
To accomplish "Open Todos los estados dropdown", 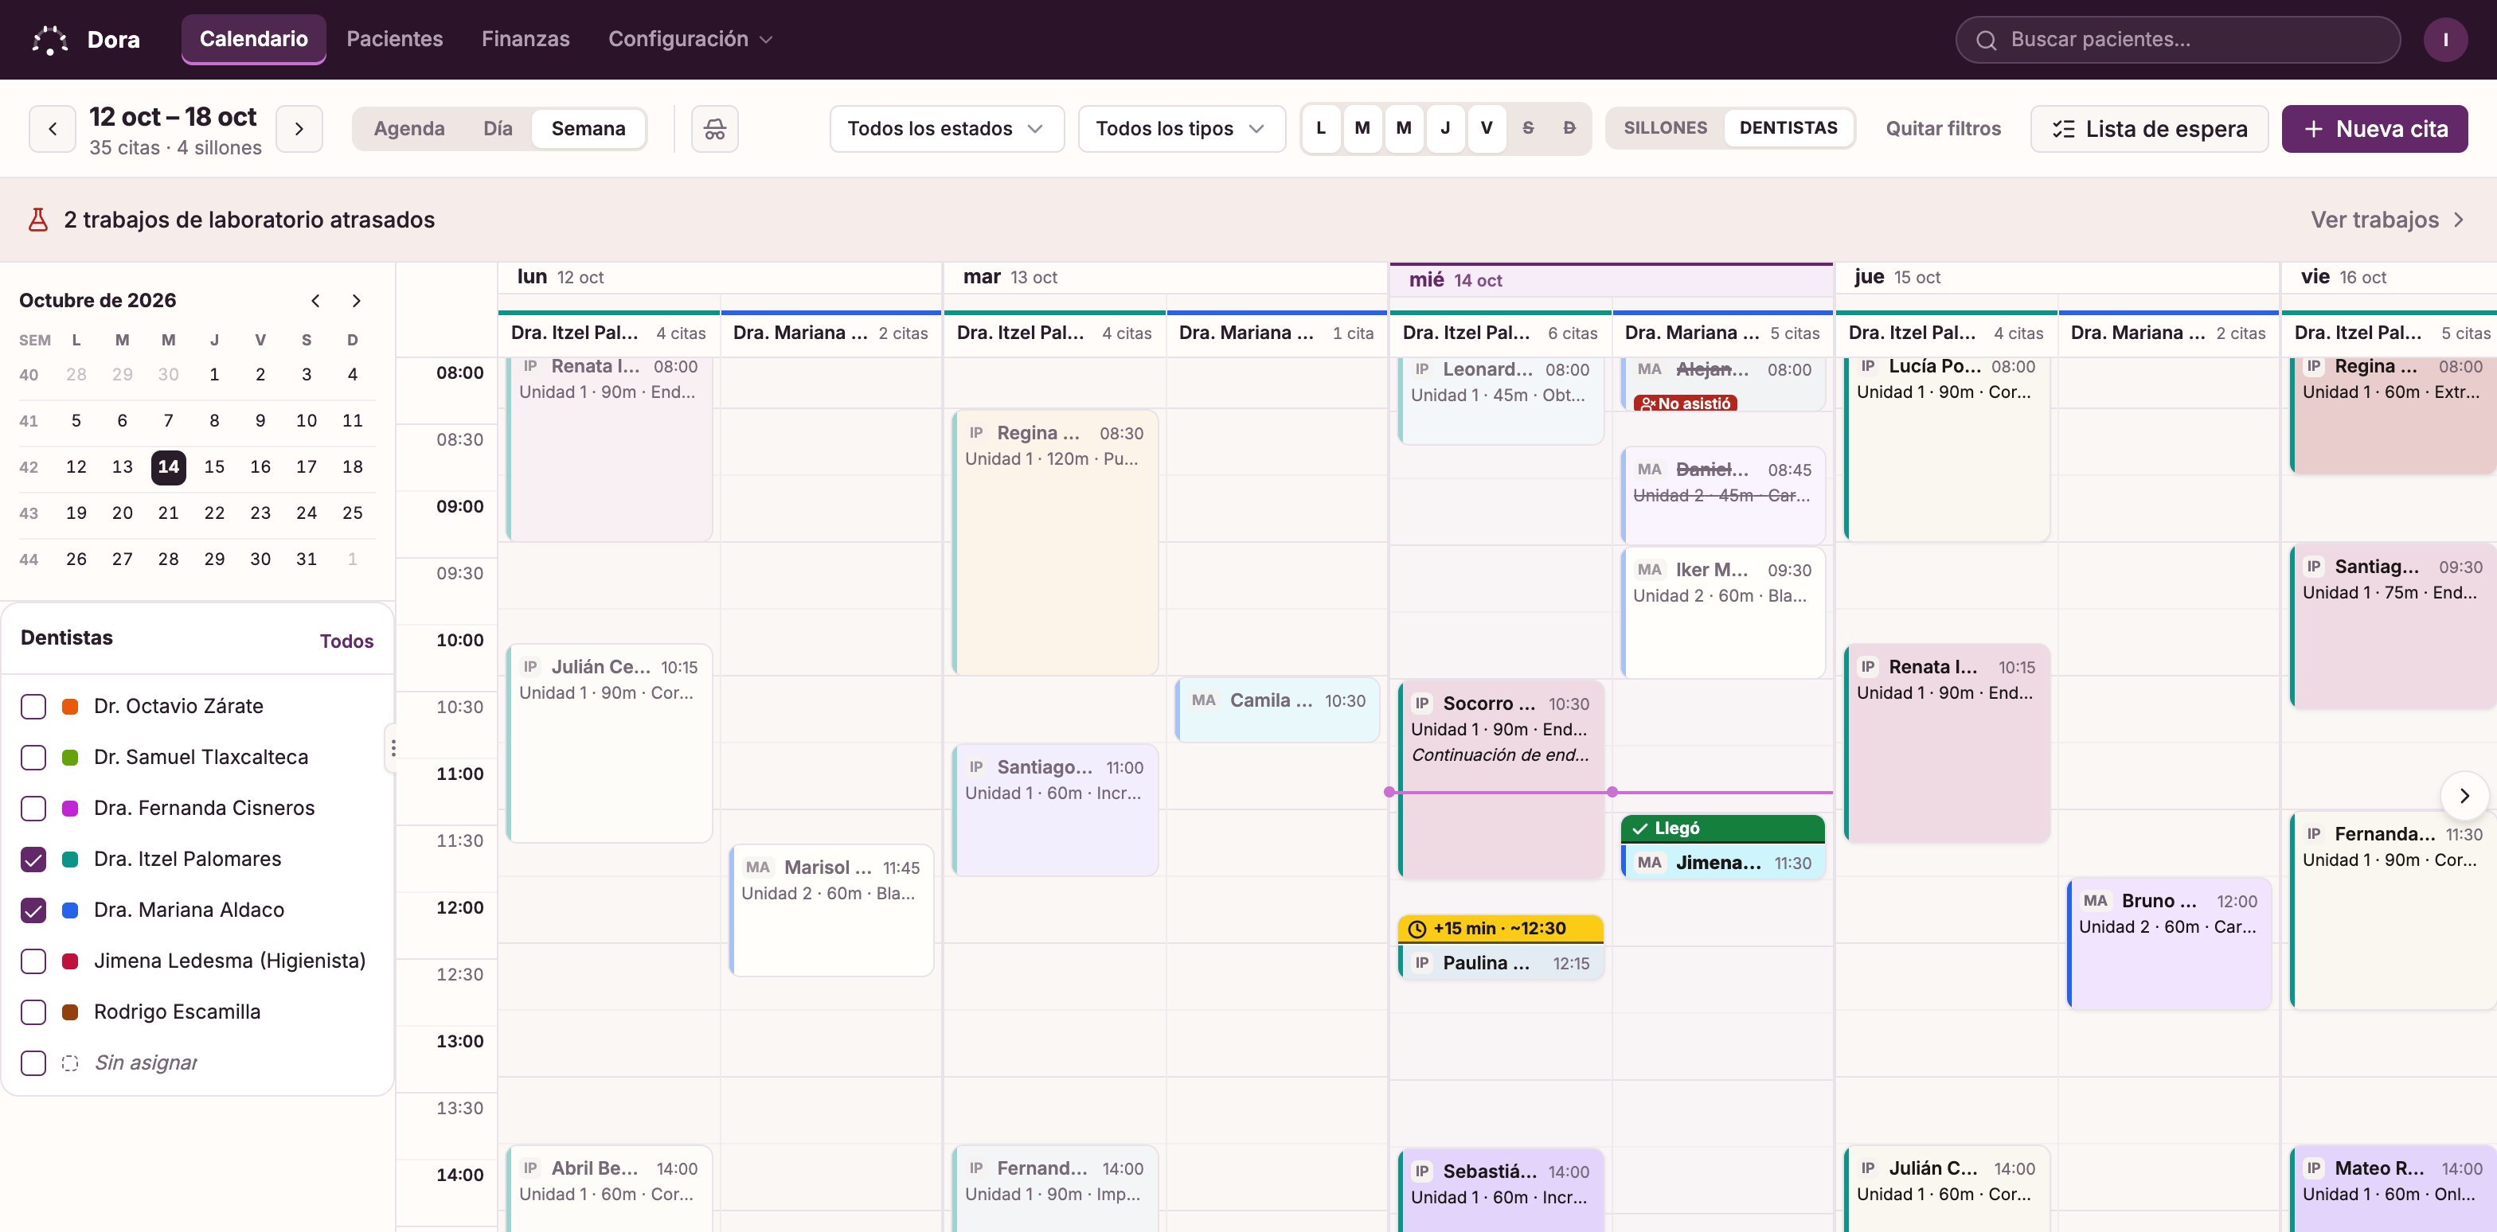I will click(946, 129).
